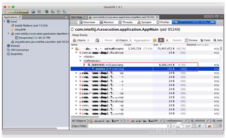Select the VisualVM application node
This screenshot has width=226, height=138.
[x=20, y=29]
